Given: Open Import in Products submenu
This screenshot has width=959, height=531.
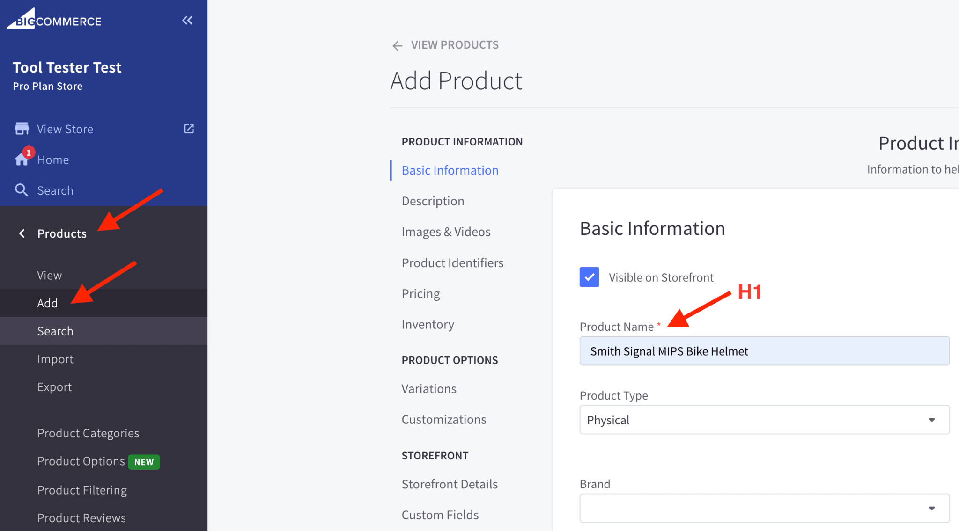Looking at the screenshot, I should pos(55,359).
